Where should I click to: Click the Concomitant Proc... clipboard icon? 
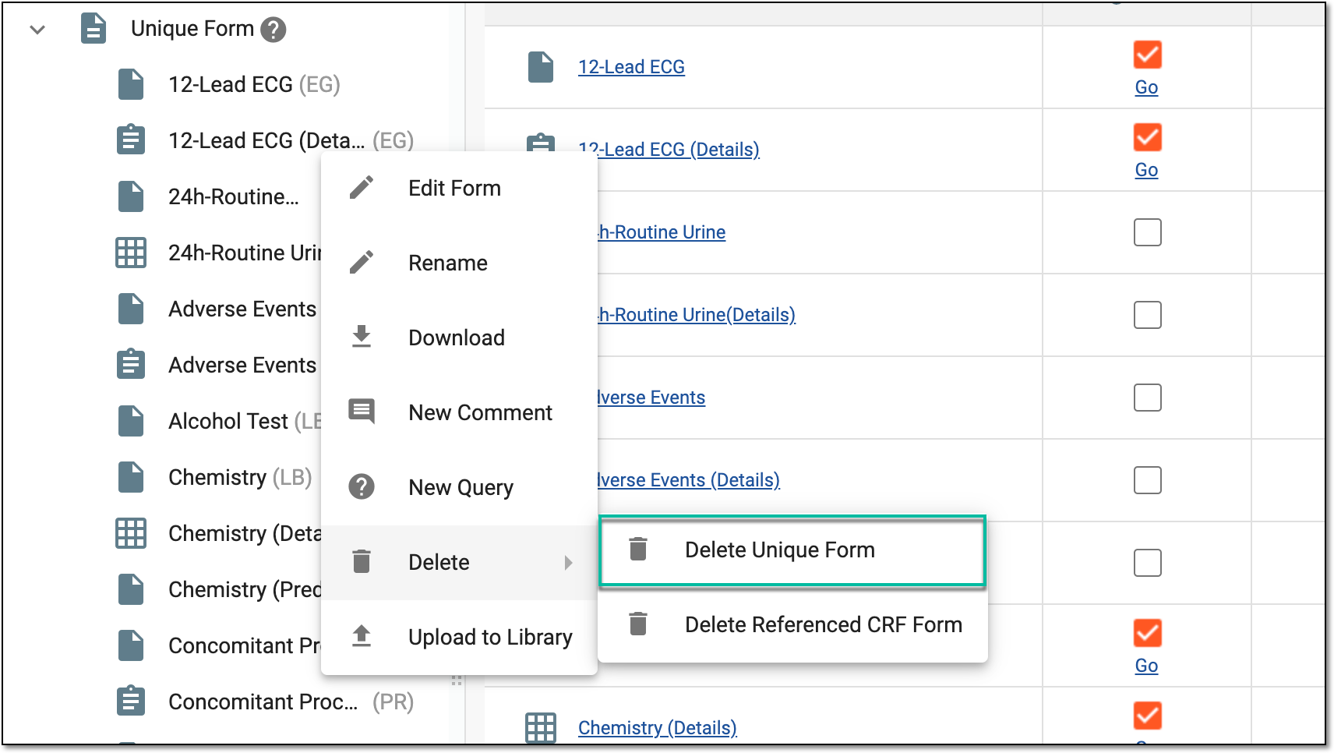(131, 702)
